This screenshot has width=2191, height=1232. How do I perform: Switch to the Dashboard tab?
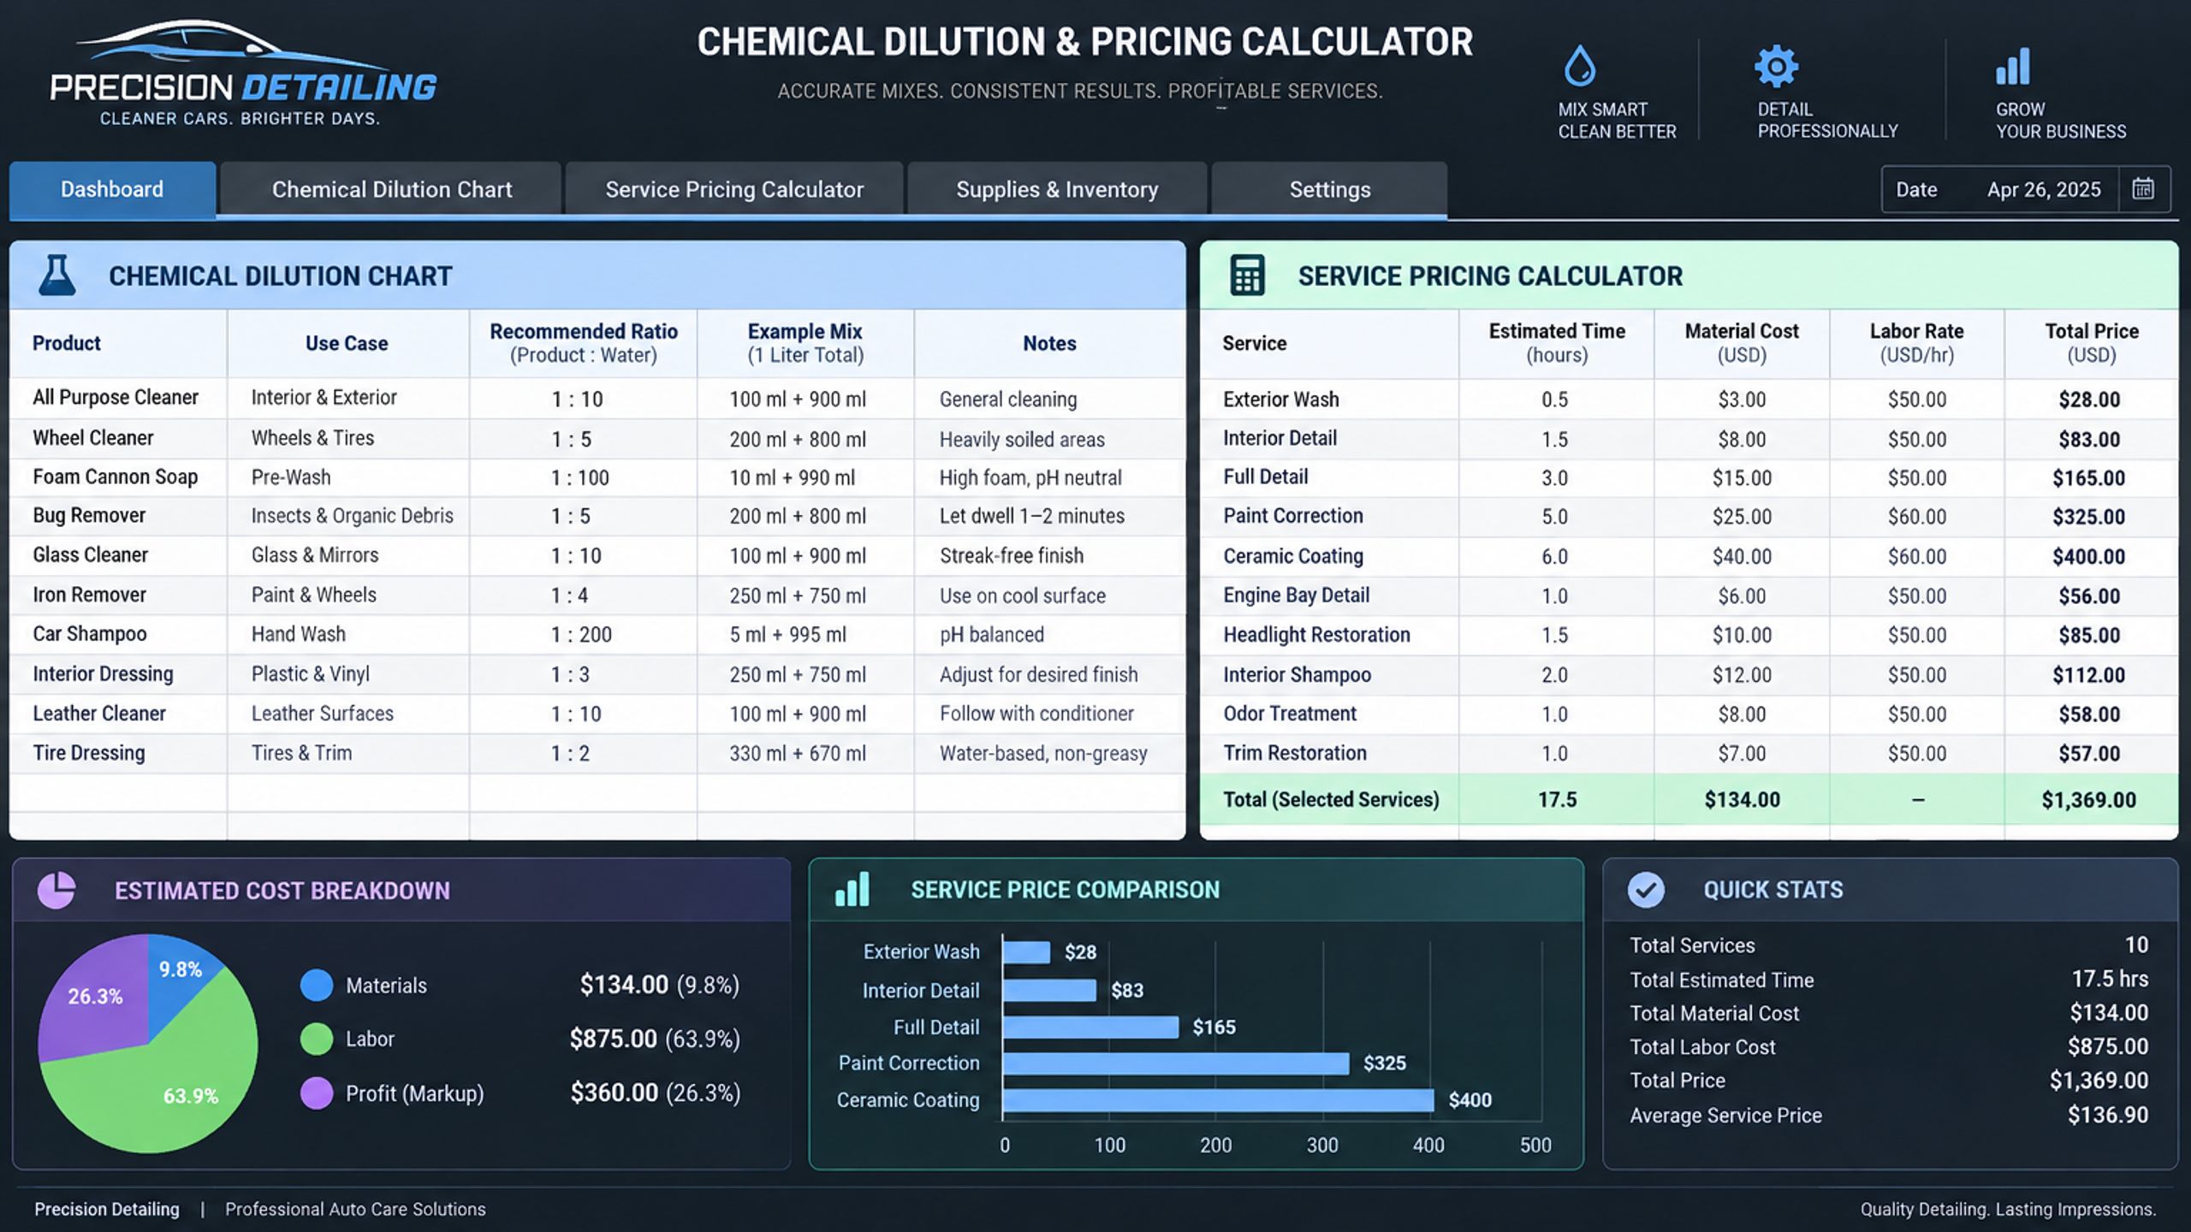(112, 189)
